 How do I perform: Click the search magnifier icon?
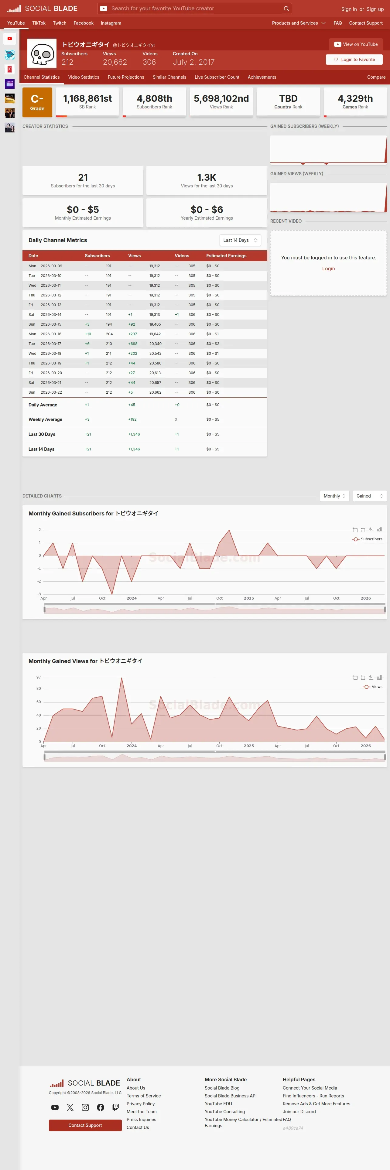(286, 9)
